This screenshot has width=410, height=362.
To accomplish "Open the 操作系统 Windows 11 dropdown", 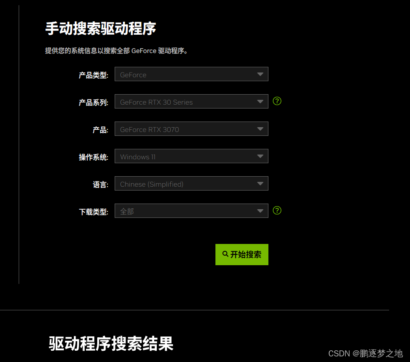I will click(192, 156).
